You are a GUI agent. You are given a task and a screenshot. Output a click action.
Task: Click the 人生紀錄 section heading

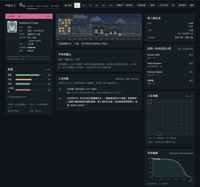point(63,79)
